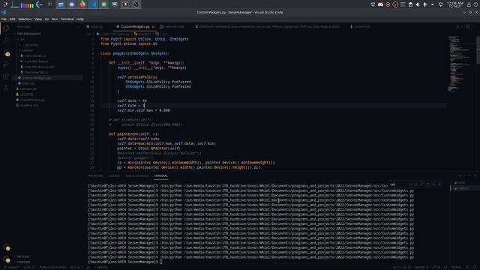Click the editor minimap preview

click(x=459, y=64)
